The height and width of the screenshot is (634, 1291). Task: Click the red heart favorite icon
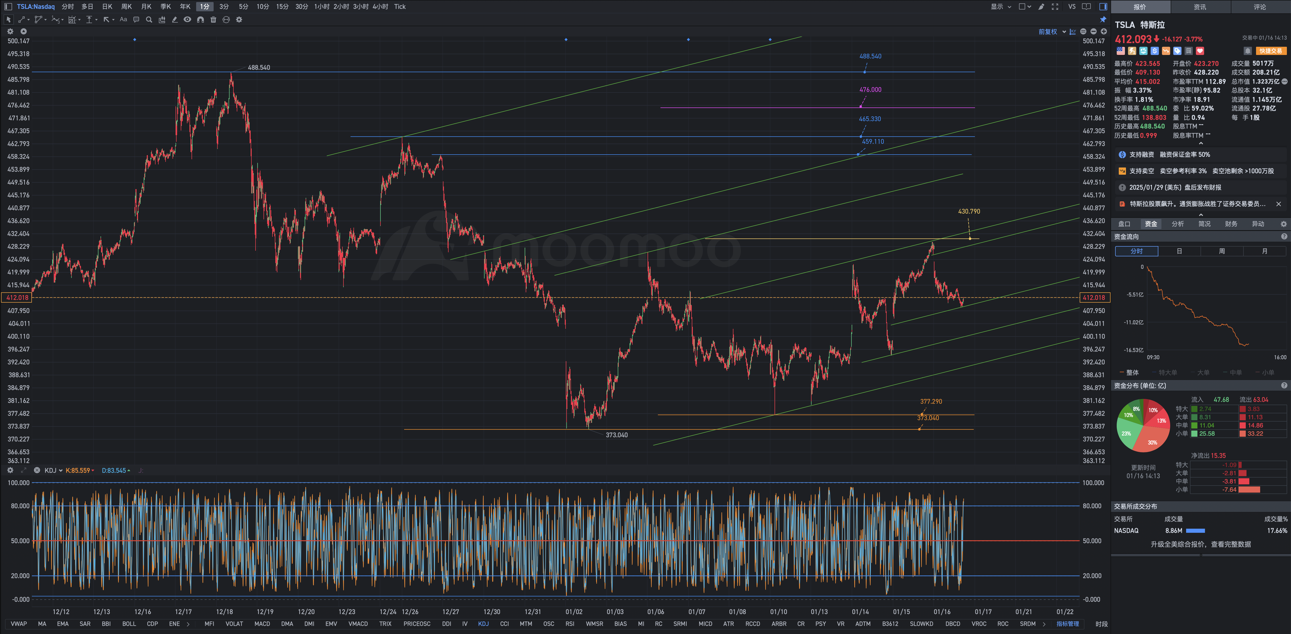pyautogui.click(x=1200, y=51)
